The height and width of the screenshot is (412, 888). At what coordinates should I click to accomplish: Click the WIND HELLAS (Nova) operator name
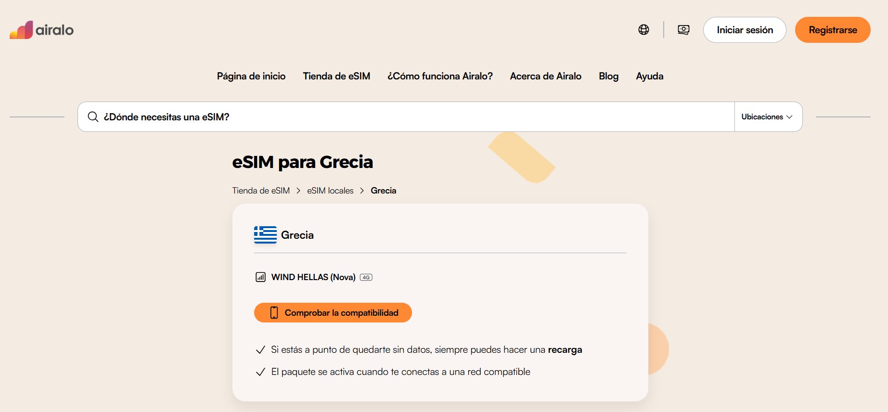click(313, 277)
